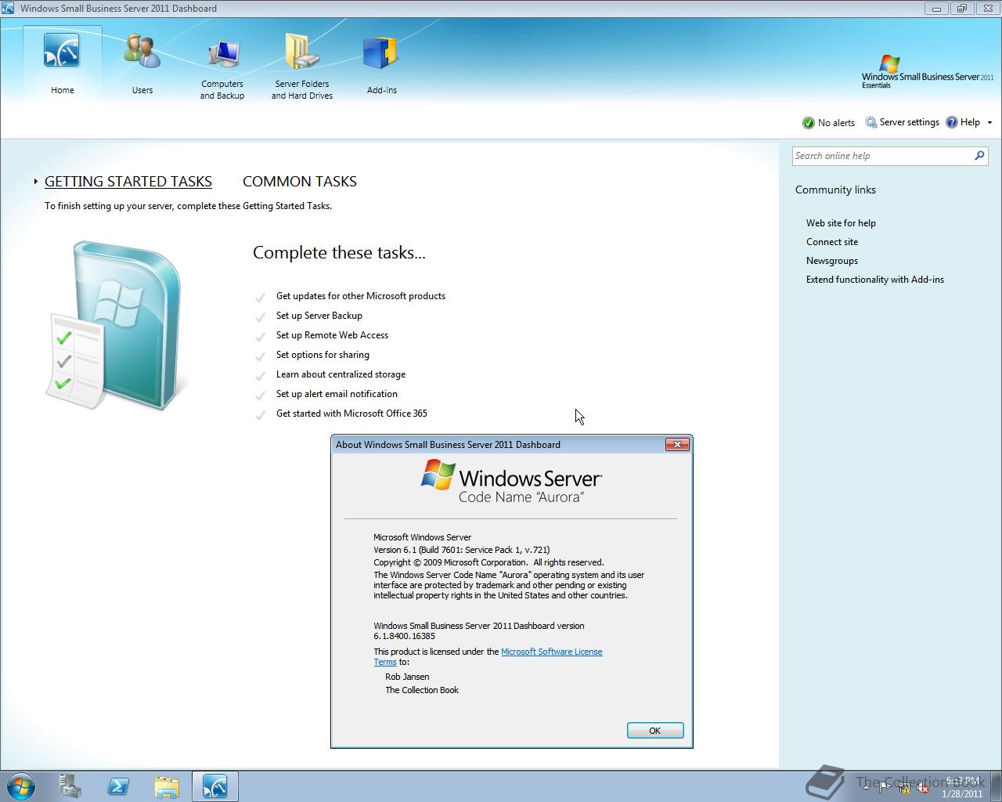Open Set up Server Backup task
The height and width of the screenshot is (802, 1002).
point(319,316)
